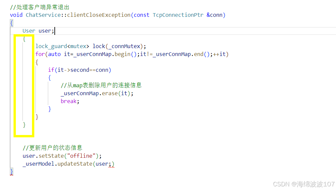Click 'lock_guard<mutex>' type text
Viewport: 336px width, 190px height.
62,46
